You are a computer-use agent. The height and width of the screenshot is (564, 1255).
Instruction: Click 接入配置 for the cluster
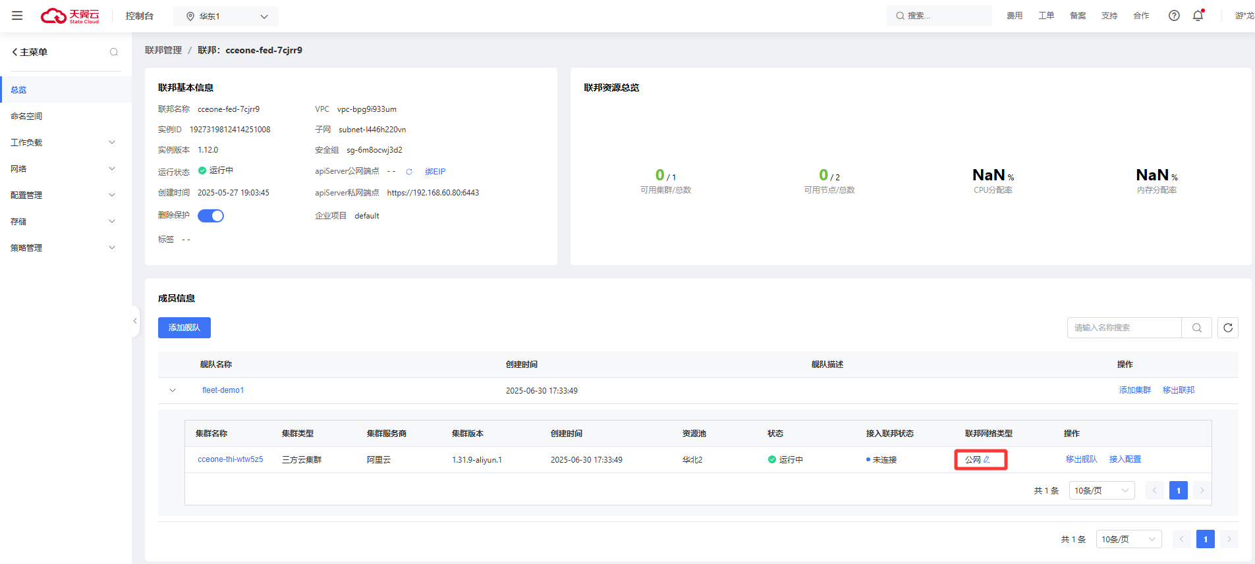(x=1125, y=459)
